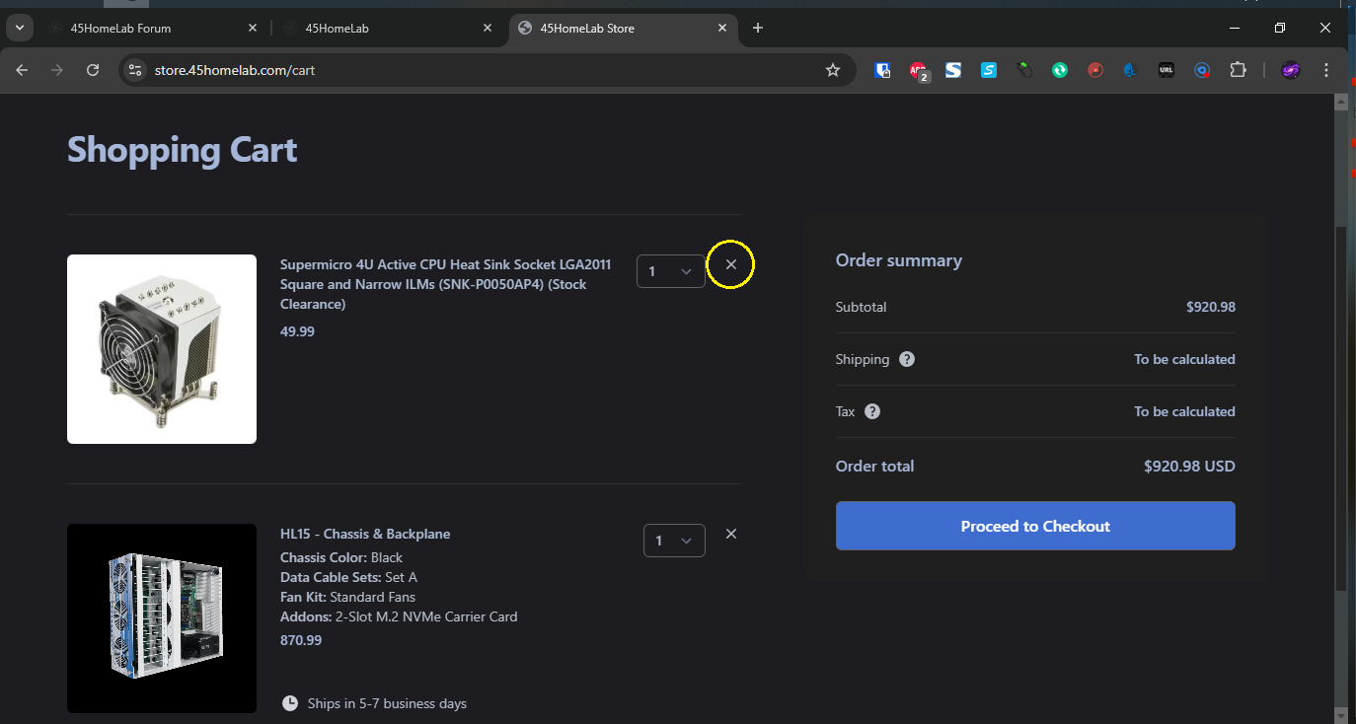
Task: Click scrollbar down arrow
Action: (1340, 715)
